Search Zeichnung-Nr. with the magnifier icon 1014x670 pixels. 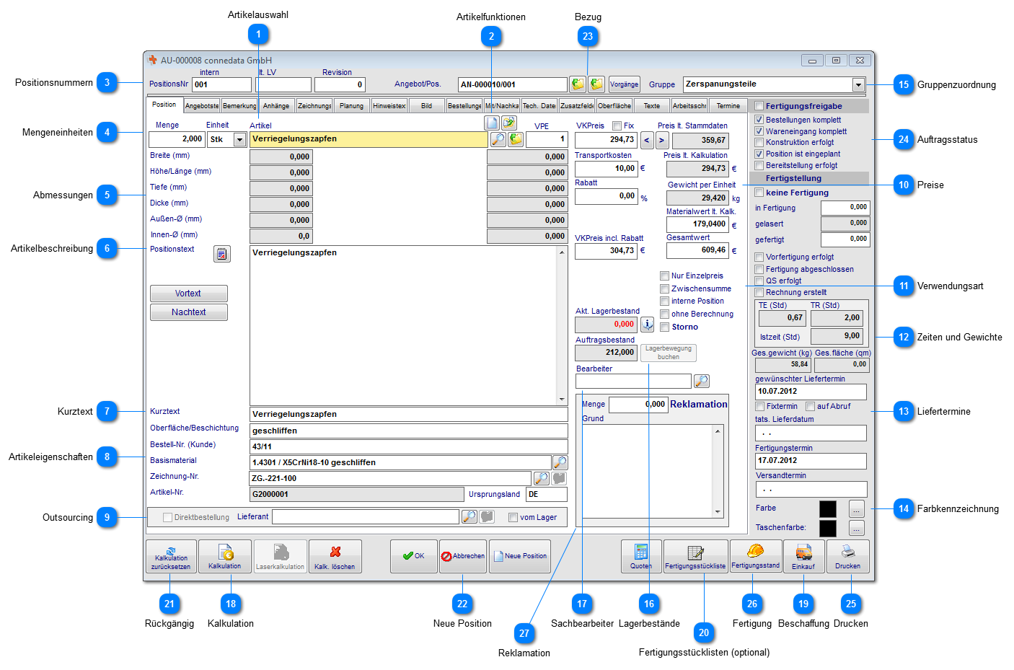[542, 478]
